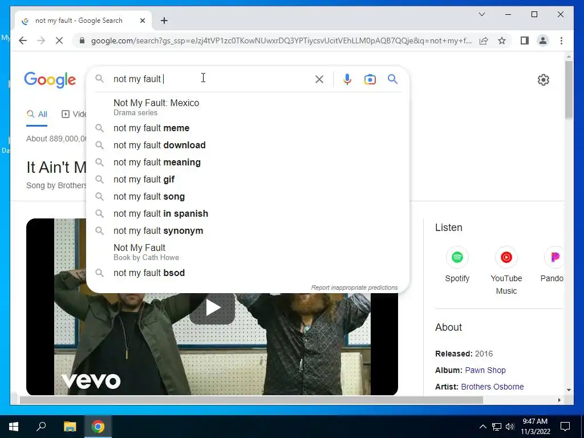Screen dimensions: 584x438
Task: Open the Pawn Shop album link
Action: click(485, 370)
